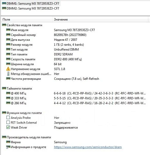Click the Функции модуля памяти section heading

tap(24, 113)
